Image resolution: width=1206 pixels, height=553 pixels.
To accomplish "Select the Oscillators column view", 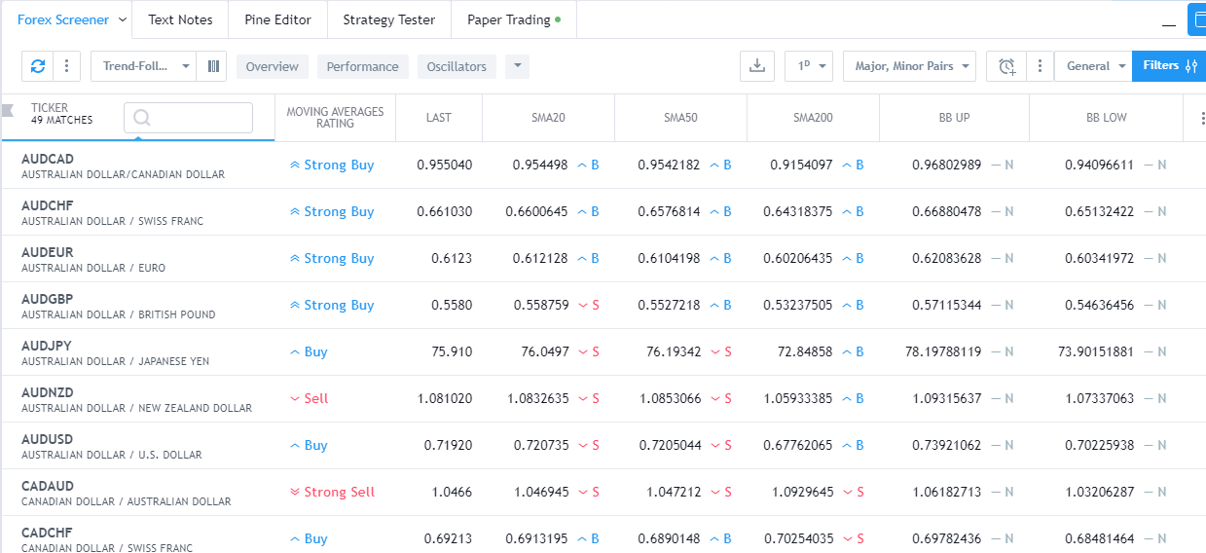I will [x=457, y=66].
